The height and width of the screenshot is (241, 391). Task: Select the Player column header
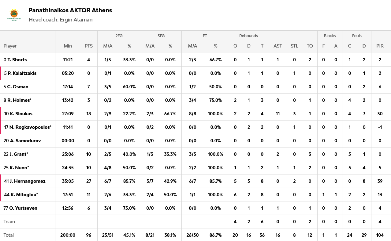pos(10,46)
